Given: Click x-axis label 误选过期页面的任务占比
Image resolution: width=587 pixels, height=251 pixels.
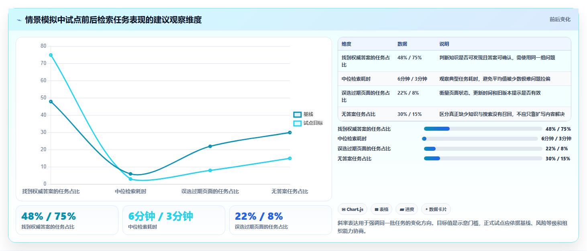Looking at the screenshot, I should click(210, 192).
